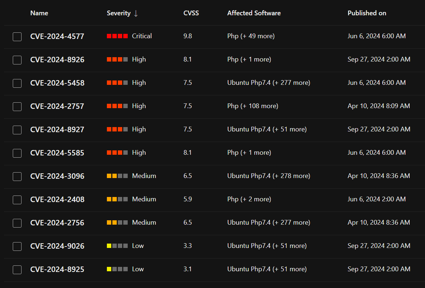The height and width of the screenshot is (288, 425).
Task: Click the Name column header
Action: pos(39,13)
